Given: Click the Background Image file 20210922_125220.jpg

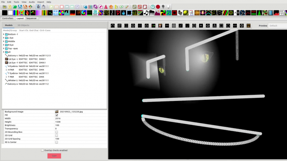Looking at the screenshot, I should 71,112.
